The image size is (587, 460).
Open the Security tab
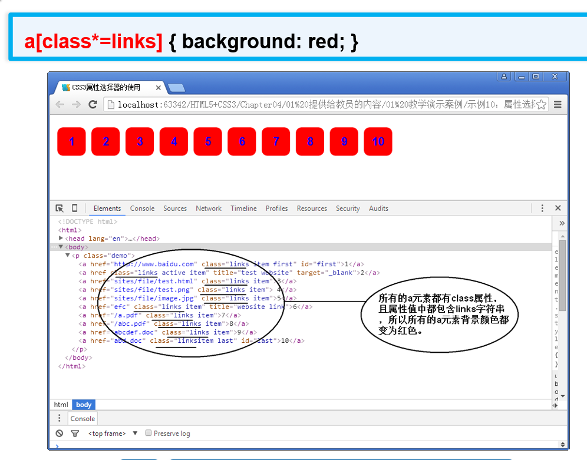coord(348,209)
